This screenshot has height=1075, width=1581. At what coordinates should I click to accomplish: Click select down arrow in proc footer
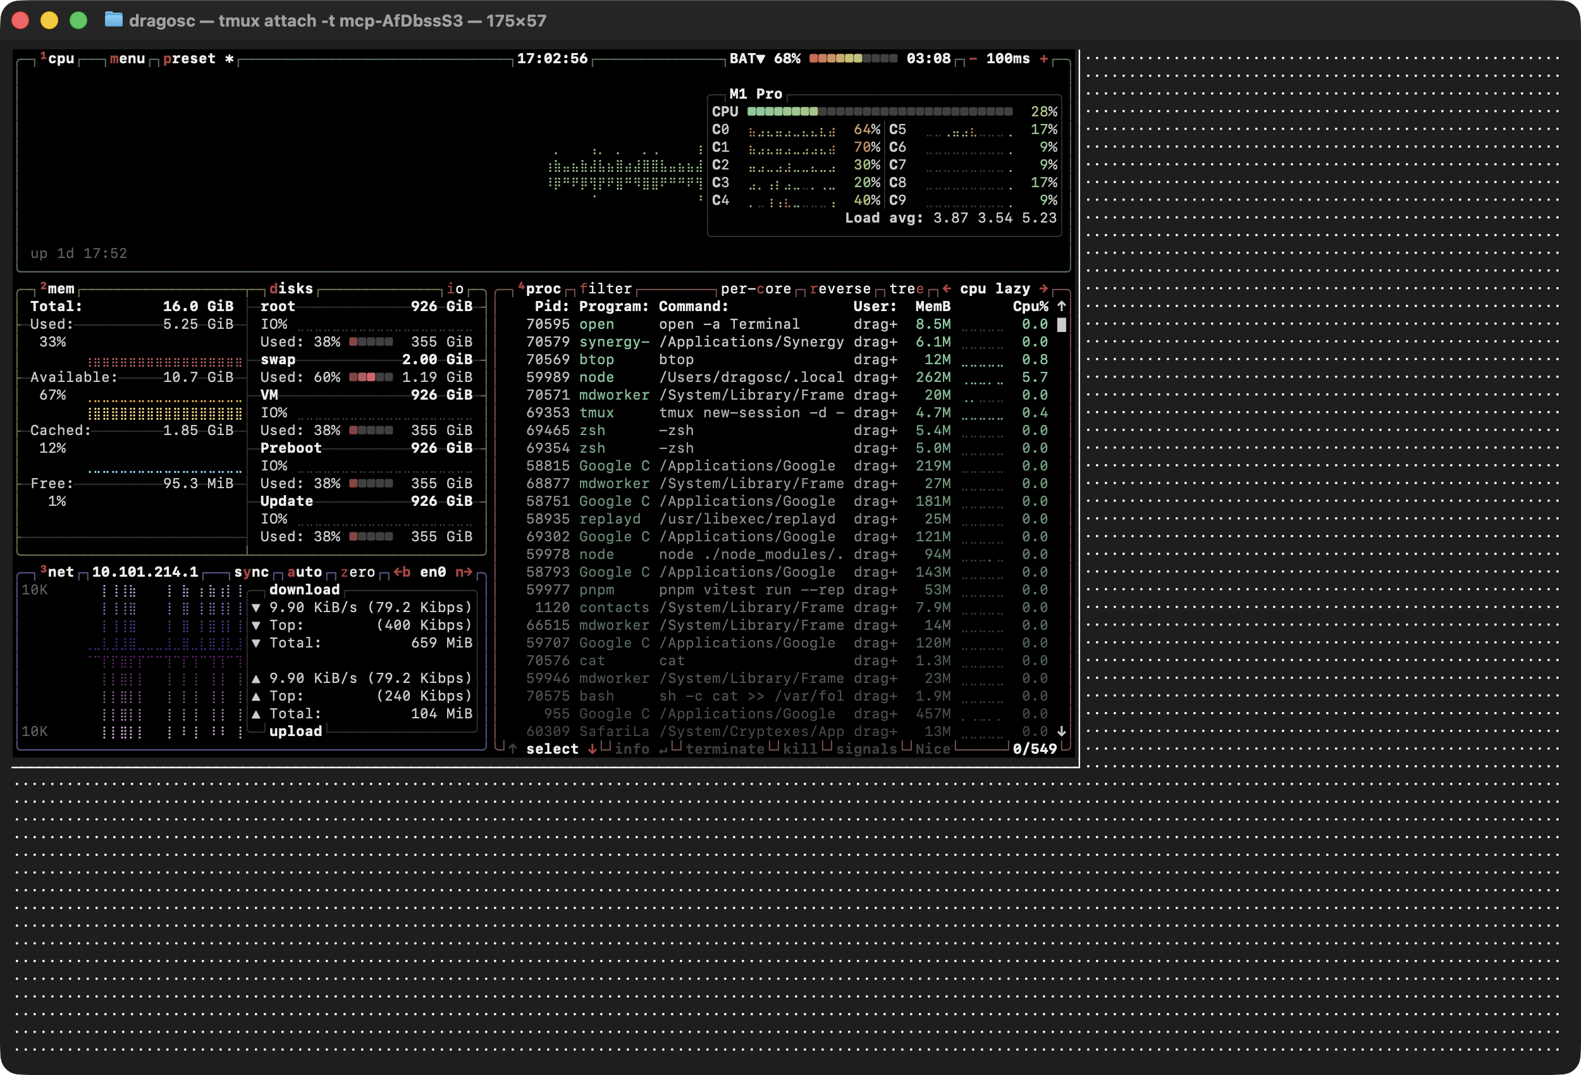click(x=593, y=749)
